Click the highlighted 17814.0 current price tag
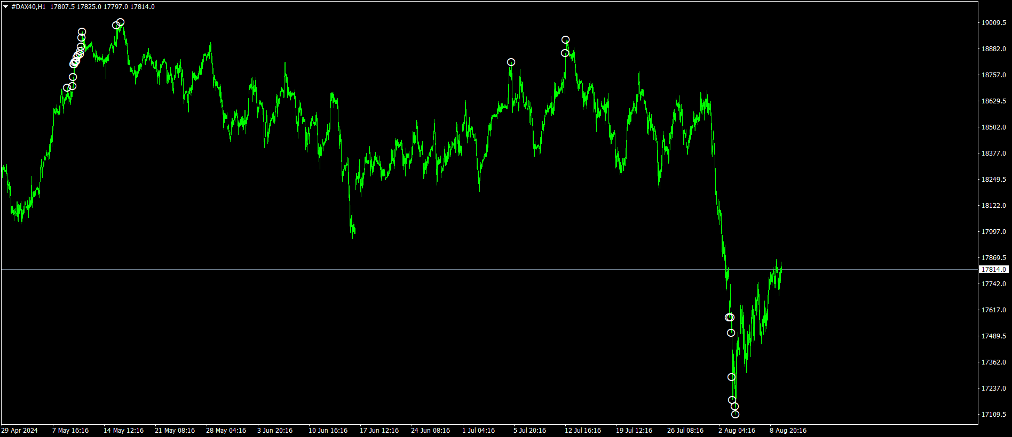 point(993,270)
